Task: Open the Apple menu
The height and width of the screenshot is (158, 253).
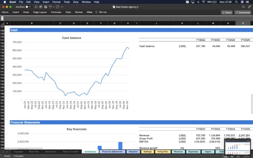Action: pos(5,2)
